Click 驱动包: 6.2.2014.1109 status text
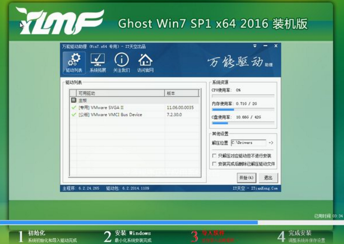 coord(128,188)
